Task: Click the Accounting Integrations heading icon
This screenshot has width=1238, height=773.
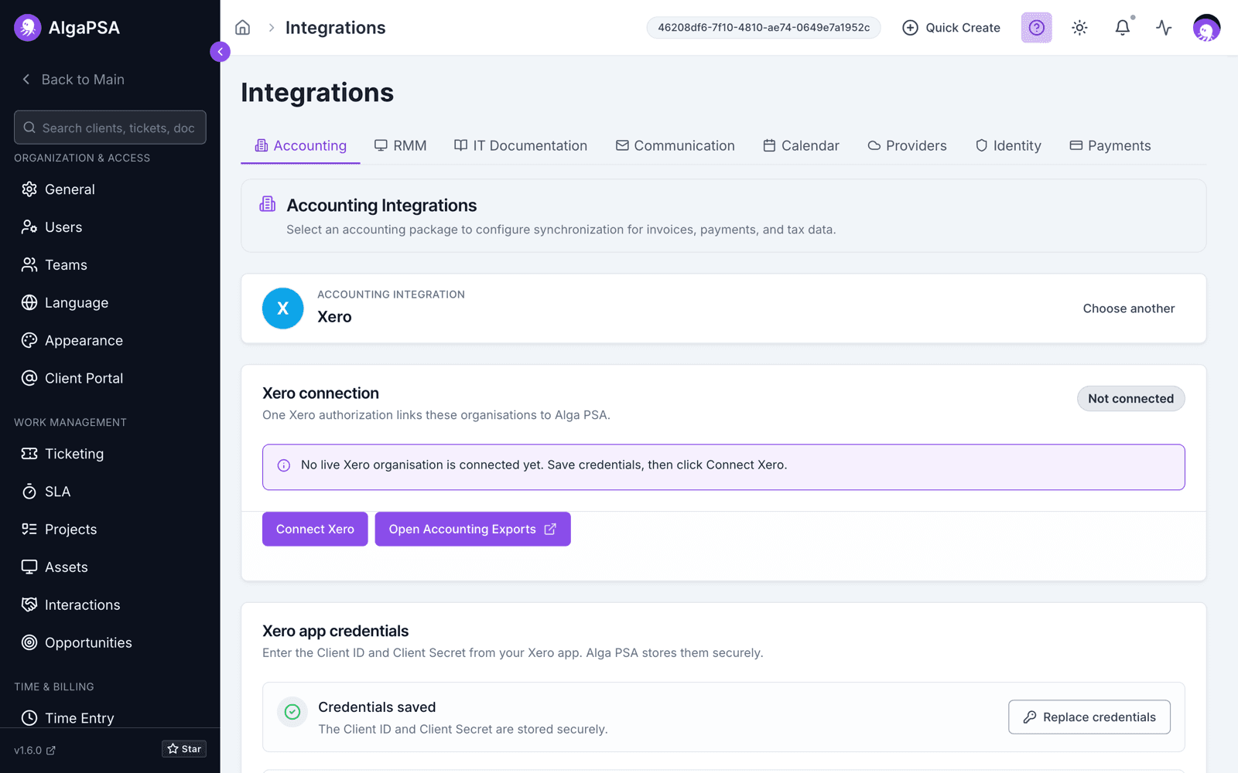Action: tap(268, 204)
